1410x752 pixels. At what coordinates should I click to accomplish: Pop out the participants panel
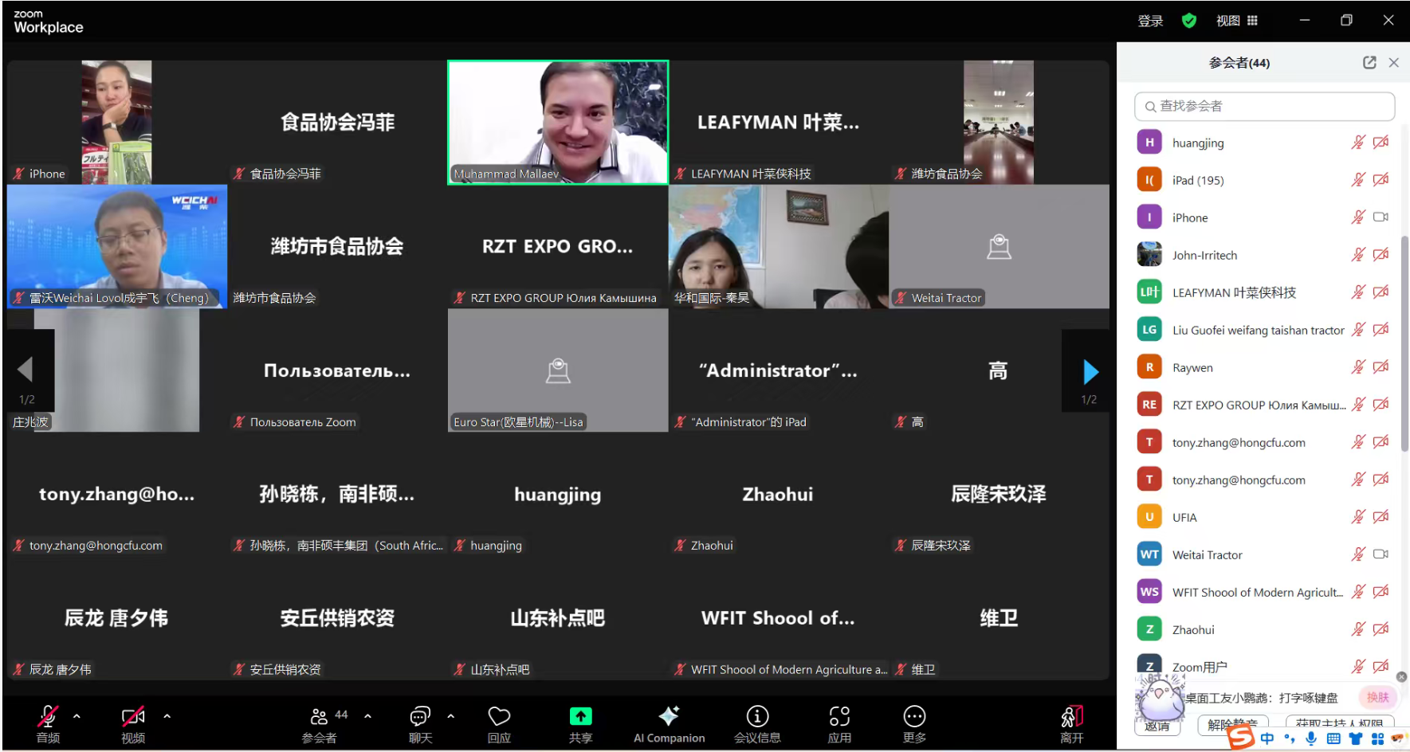(1369, 62)
